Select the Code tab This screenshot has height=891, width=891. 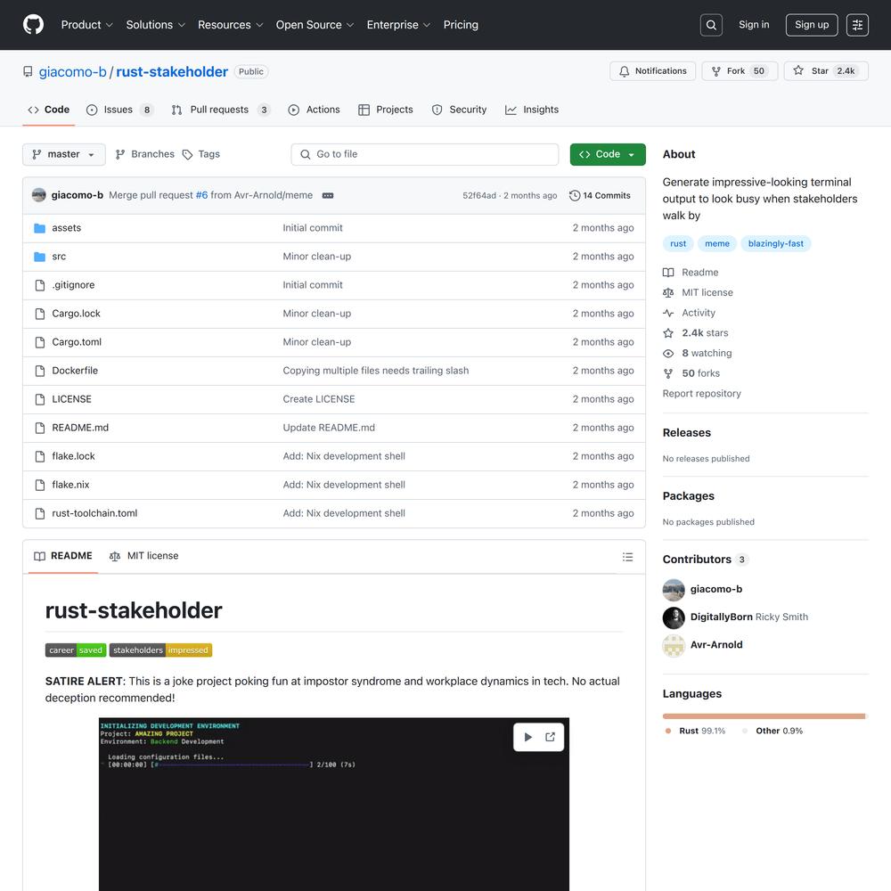click(x=49, y=110)
